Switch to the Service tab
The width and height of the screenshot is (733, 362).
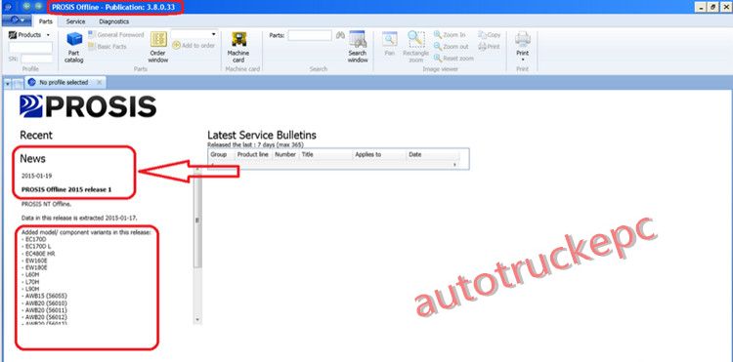tap(75, 21)
